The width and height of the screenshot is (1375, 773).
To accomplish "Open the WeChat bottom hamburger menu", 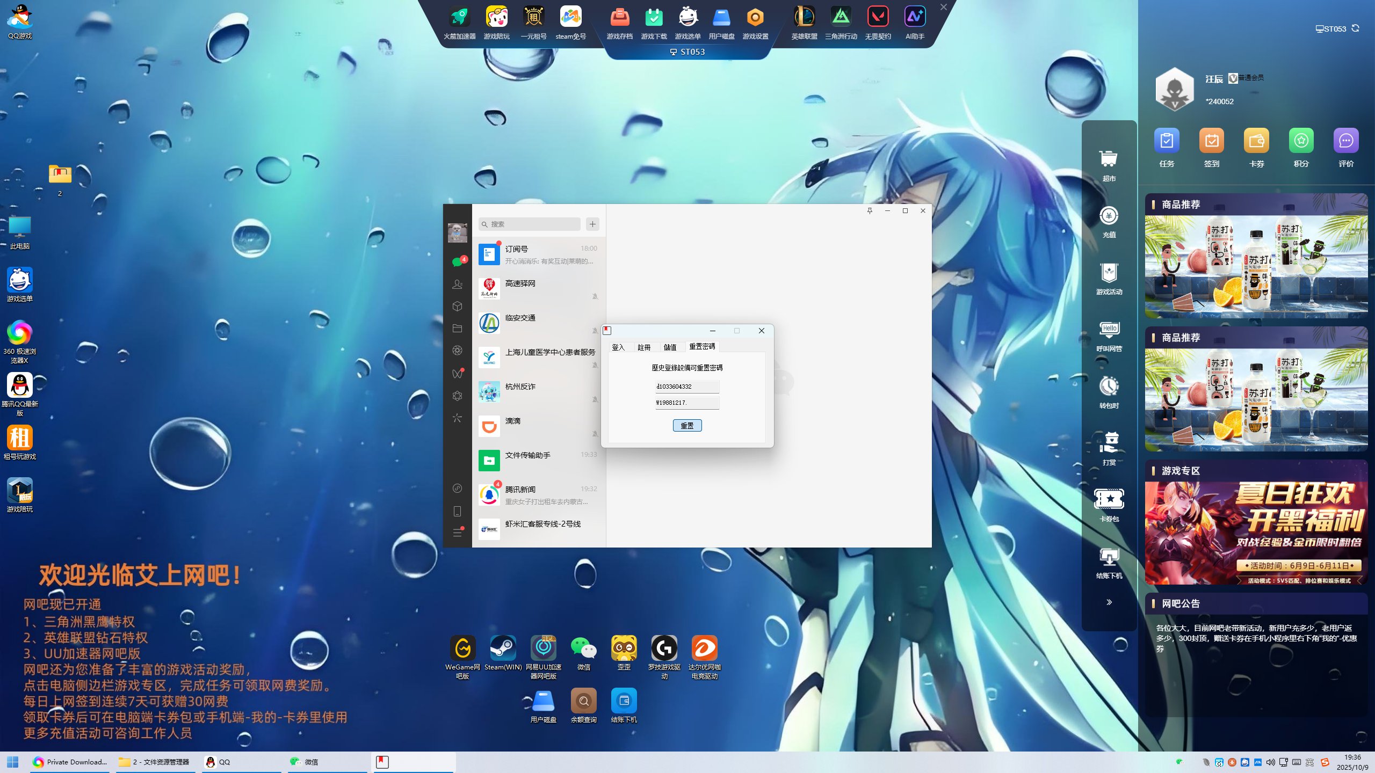I will (x=457, y=533).
